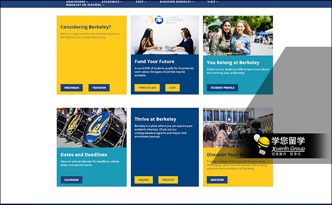Open the Calendar button

(x=71, y=179)
